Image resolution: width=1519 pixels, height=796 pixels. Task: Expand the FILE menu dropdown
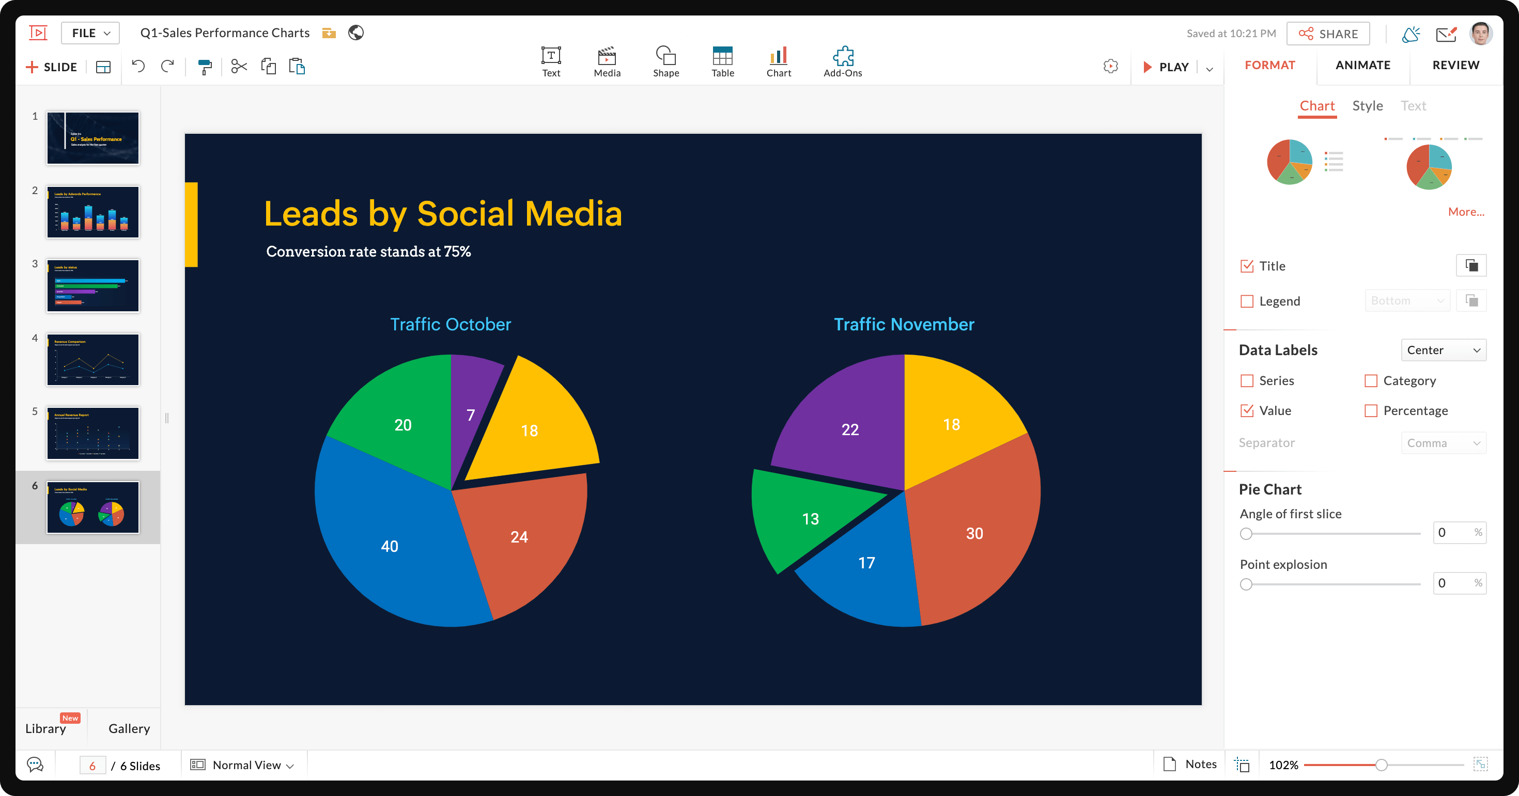[x=90, y=33]
